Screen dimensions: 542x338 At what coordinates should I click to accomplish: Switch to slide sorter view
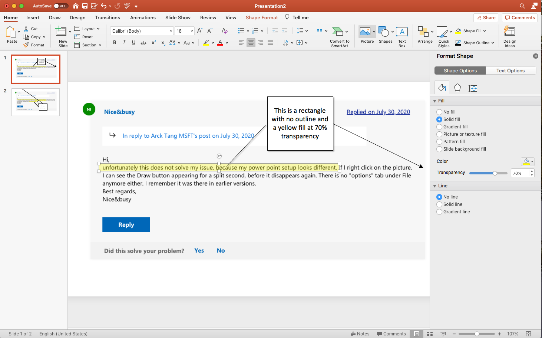[430, 334]
